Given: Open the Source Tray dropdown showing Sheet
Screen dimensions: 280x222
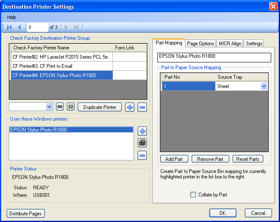Looking at the screenshot, I should [x=264, y=86].
